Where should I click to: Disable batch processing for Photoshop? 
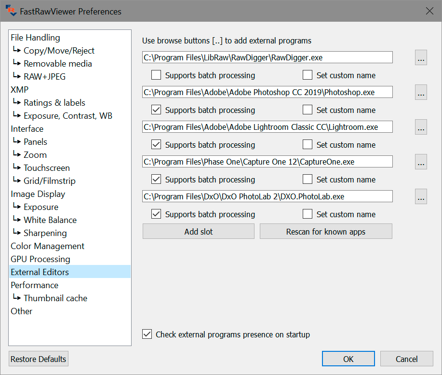coord(156,110)
